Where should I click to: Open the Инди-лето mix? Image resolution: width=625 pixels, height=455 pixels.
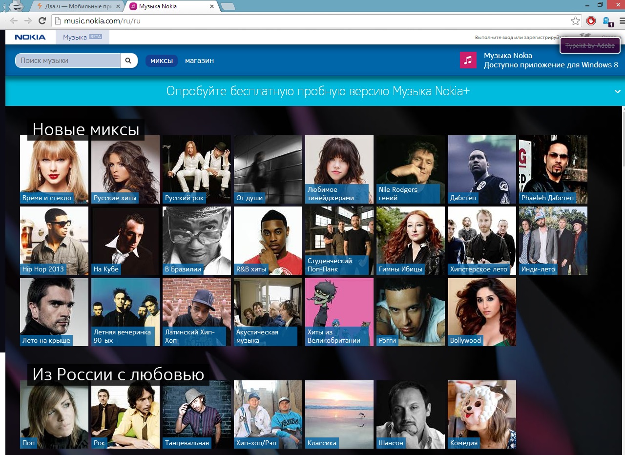pos(553,241)
